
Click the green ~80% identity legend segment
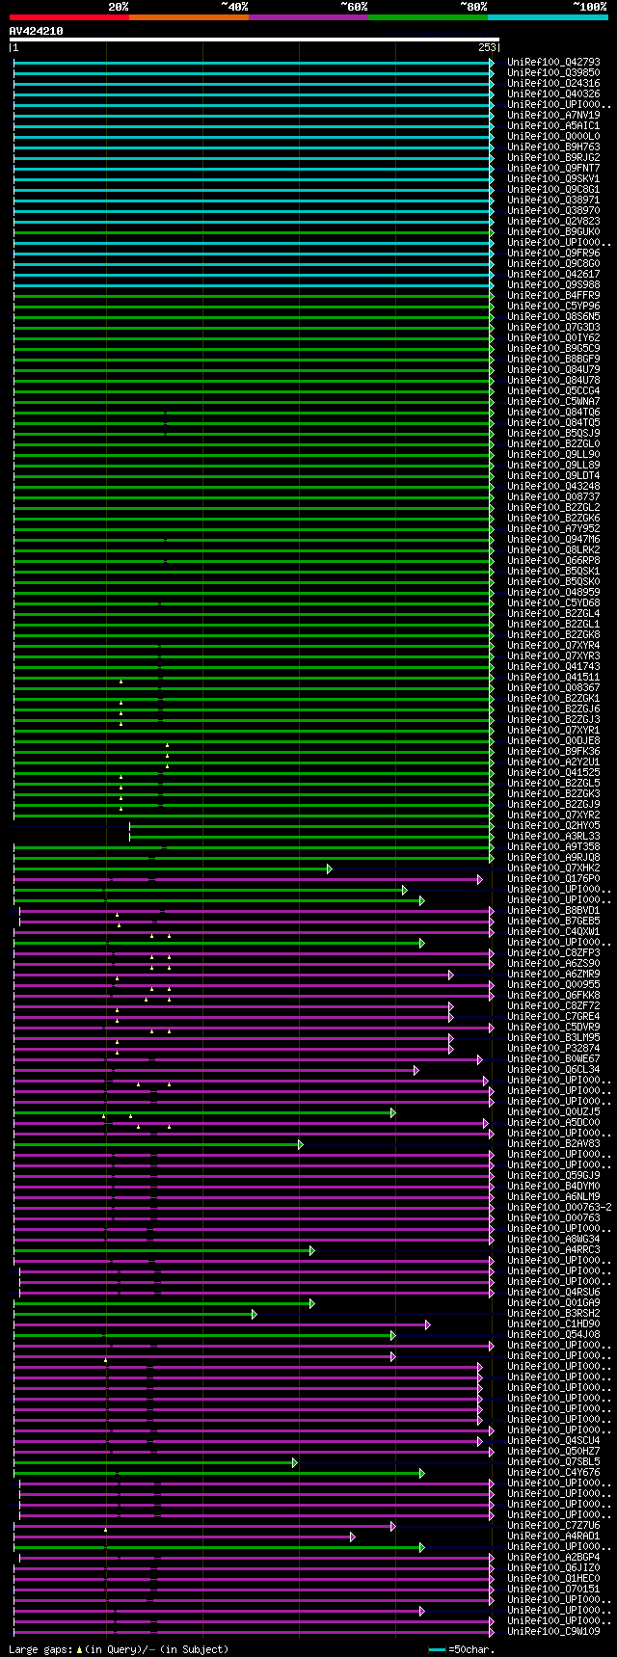[428, 16]
